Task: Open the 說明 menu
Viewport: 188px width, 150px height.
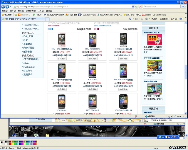Action: (x=49, y=11)
